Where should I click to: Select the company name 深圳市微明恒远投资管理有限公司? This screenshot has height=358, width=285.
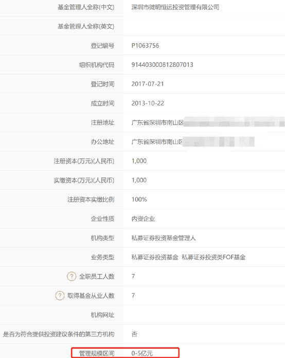pyautogui.click(x=175, y=7)
